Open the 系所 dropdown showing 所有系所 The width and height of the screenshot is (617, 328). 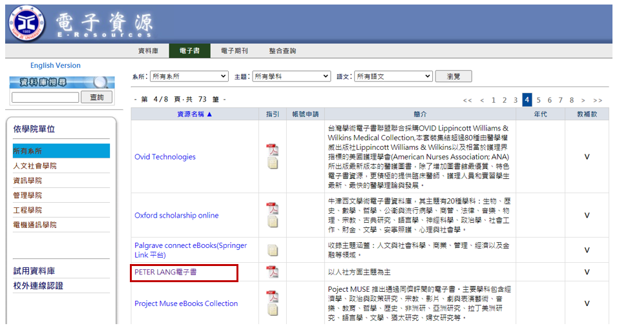(189, 76)
